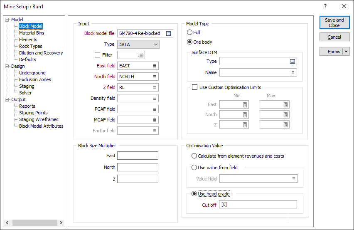This screenshot has width=354, height=230.
Task: Open Exclusion Zones page
Action: (x=35, y=79)
